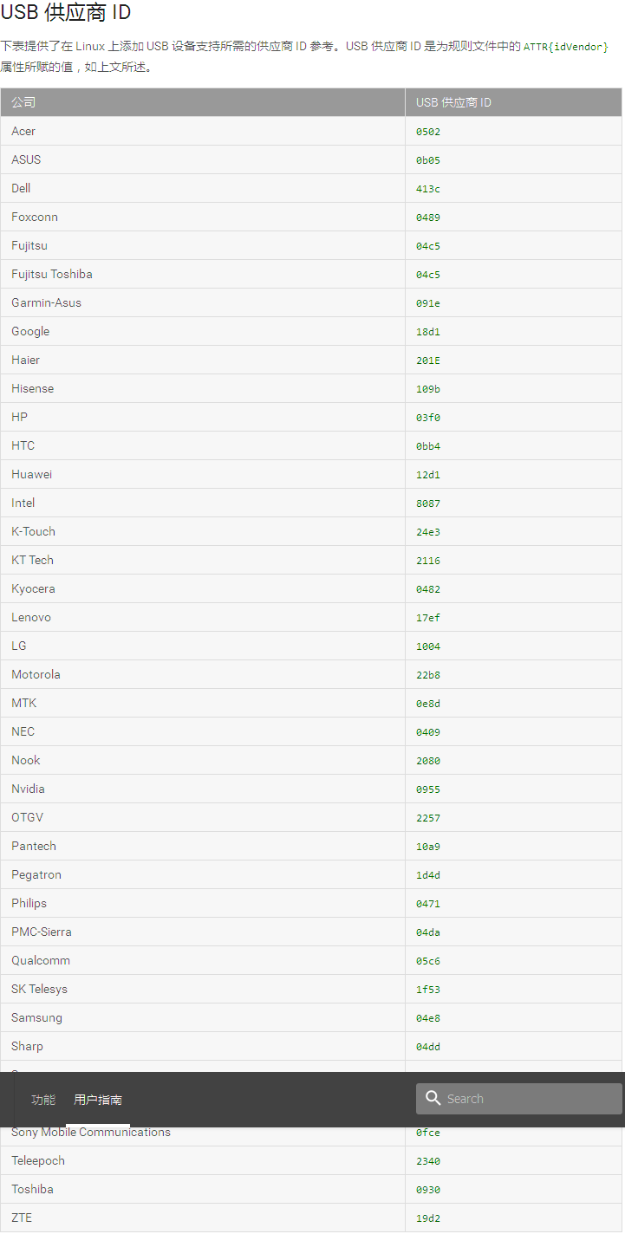Click the Sony Mobile Communications row
625x1234 pixels.
(311, 1132)
